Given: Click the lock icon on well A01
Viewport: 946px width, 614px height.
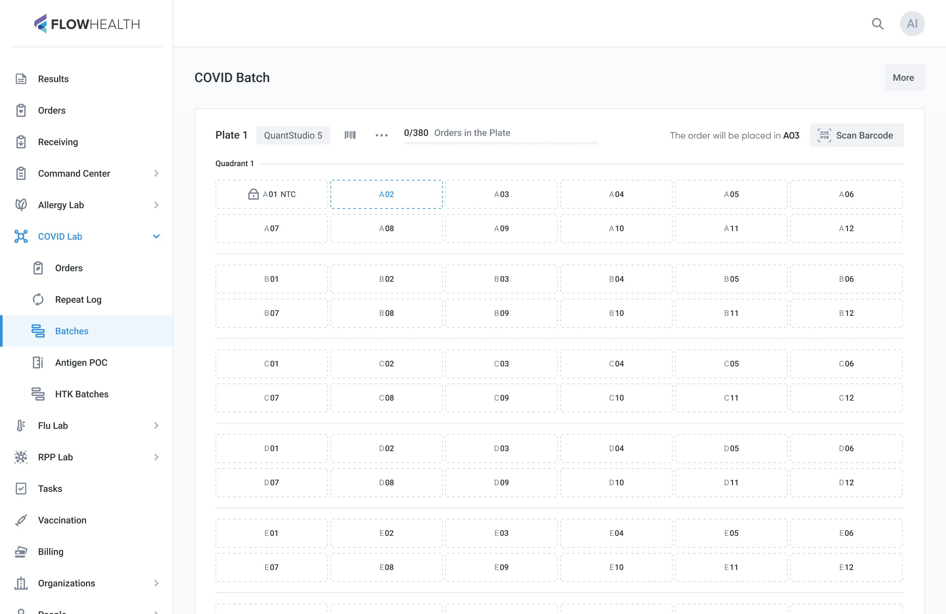Looking at the screenshot, I should pos(253,194).
